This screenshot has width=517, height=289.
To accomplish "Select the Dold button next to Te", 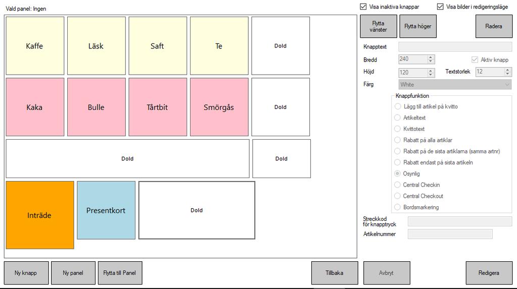I will [280, 46].
